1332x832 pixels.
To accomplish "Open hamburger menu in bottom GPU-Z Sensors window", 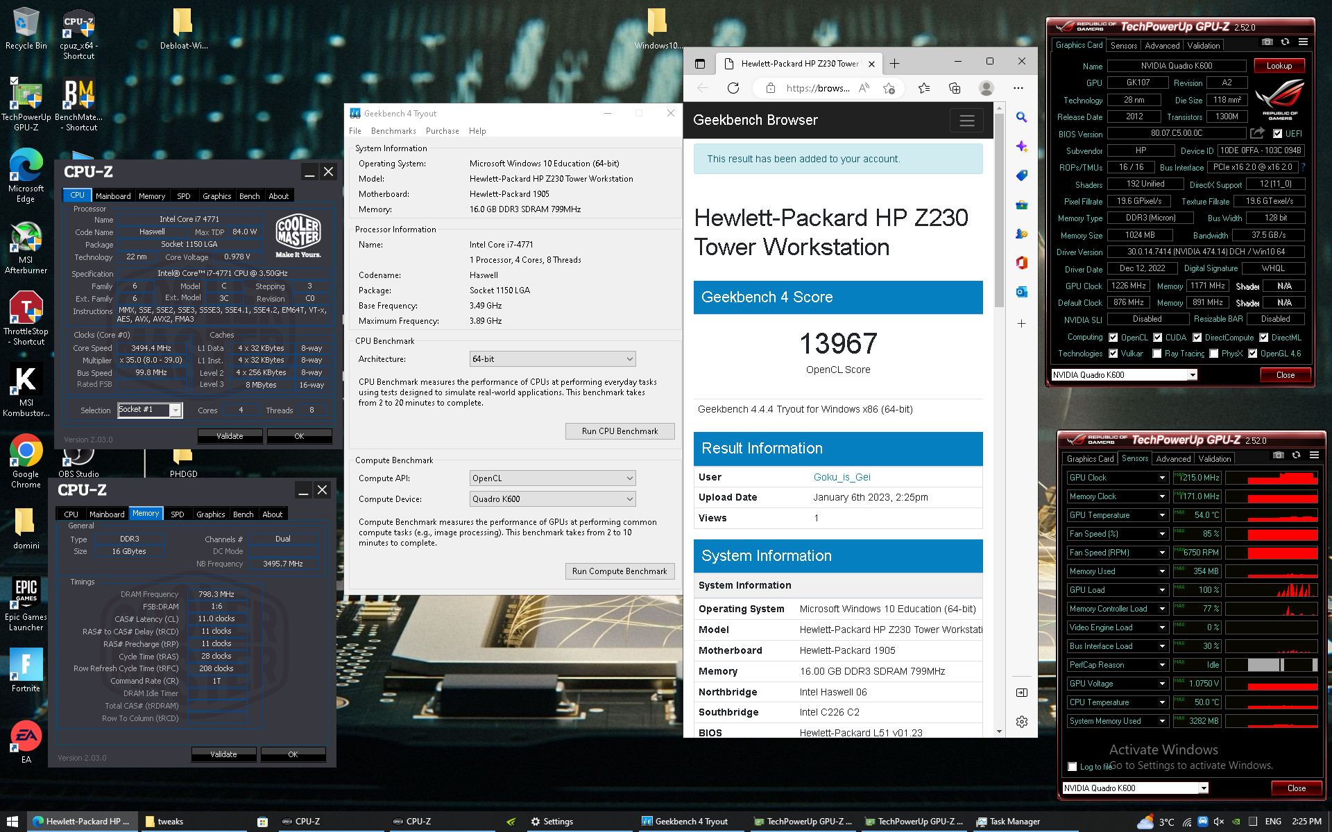I will point(1314,456).
